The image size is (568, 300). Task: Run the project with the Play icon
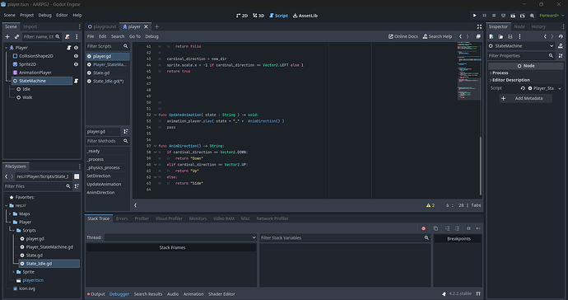click(x=474, y=16)
